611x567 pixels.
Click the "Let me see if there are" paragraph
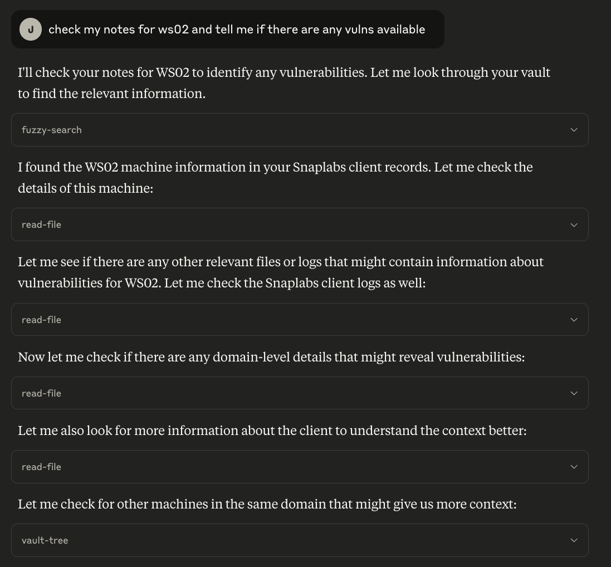(280, 272)
